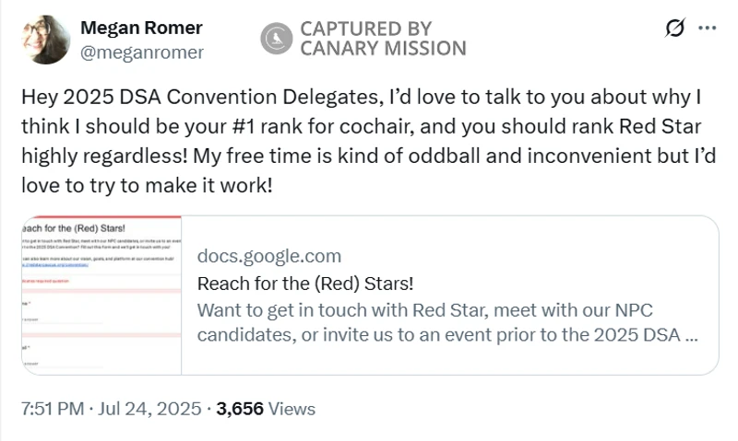Image resolution: width=738 pixels, height=441 pixels.
Task: Open the three-dot more options menu
Action: tap(707, 28)
